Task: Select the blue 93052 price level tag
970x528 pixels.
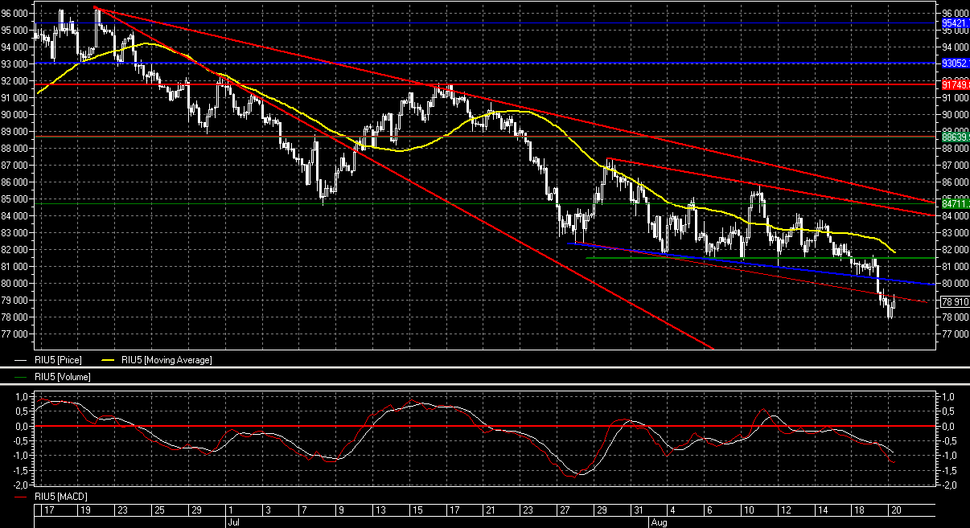Action: (x=954, y=63)
